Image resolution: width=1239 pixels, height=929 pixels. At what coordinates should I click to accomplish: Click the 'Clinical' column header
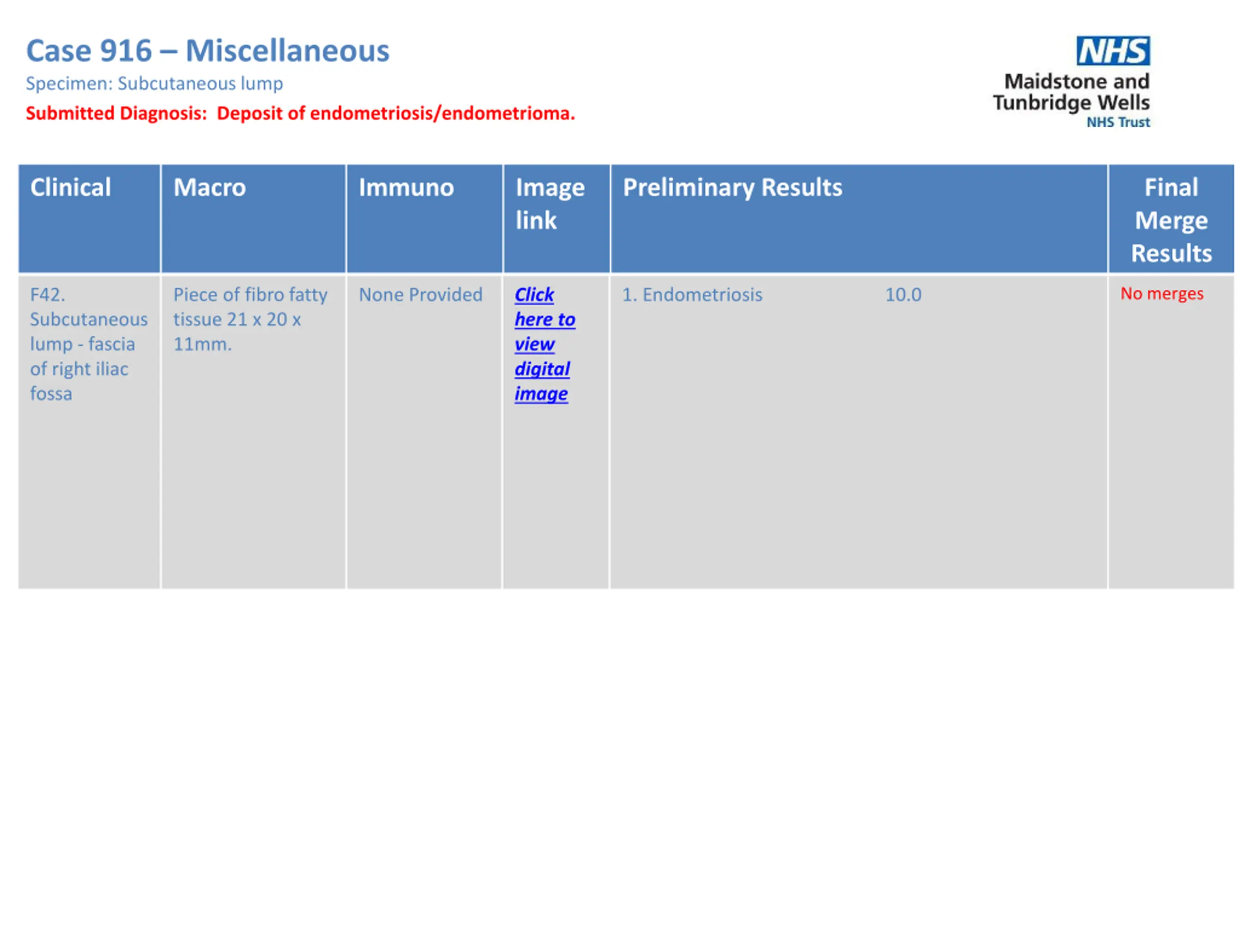(x=89, y=218)
